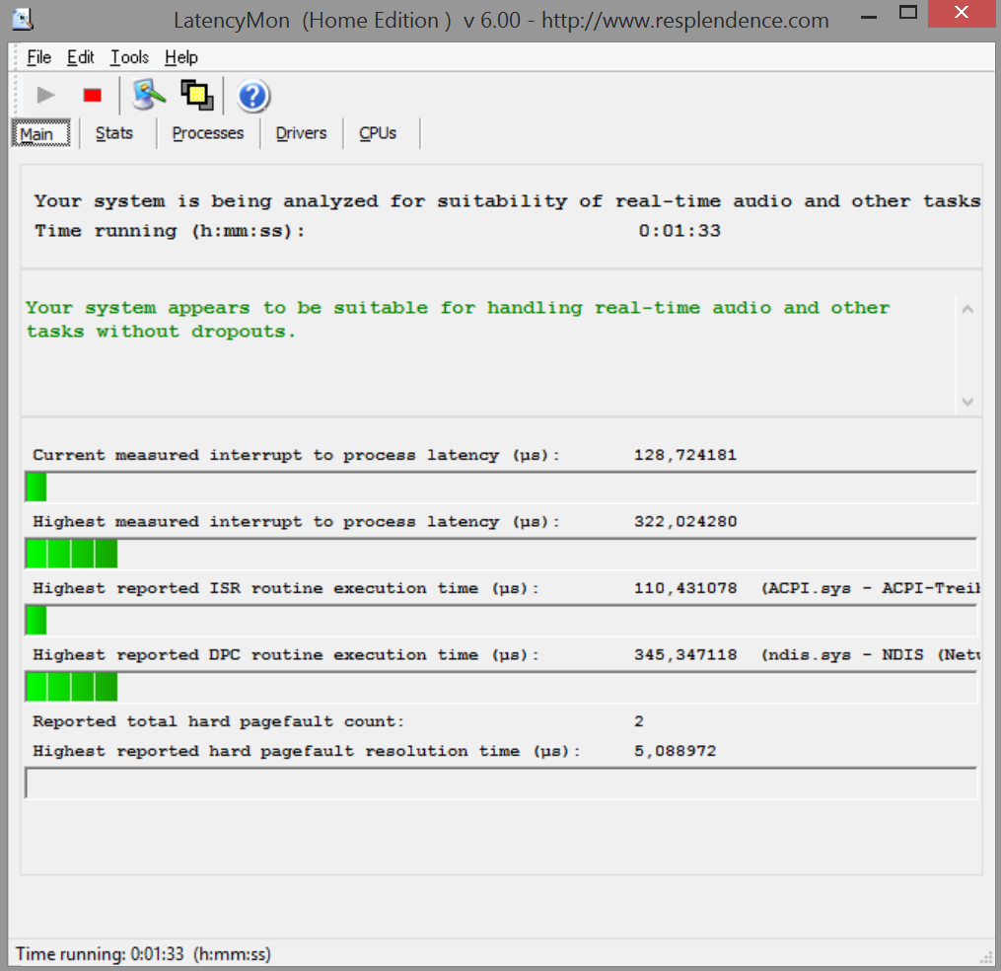Click the resize grip in status bar corner
The image size is (1001, 971).
986,957
